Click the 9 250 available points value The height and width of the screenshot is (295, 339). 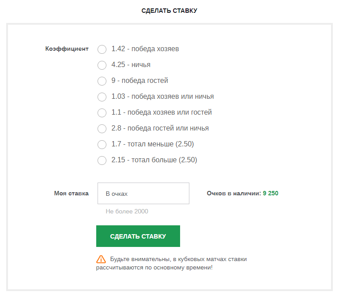(x=271, y=193)
